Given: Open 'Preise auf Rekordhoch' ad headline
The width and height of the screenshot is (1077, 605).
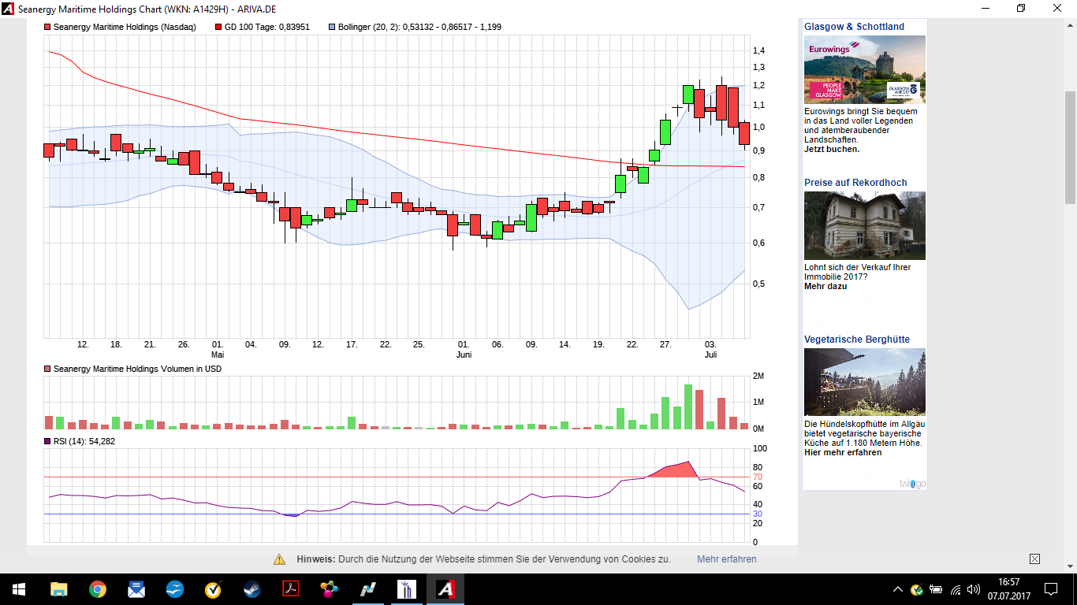Looking at the screenshot, I should (855, 183).
